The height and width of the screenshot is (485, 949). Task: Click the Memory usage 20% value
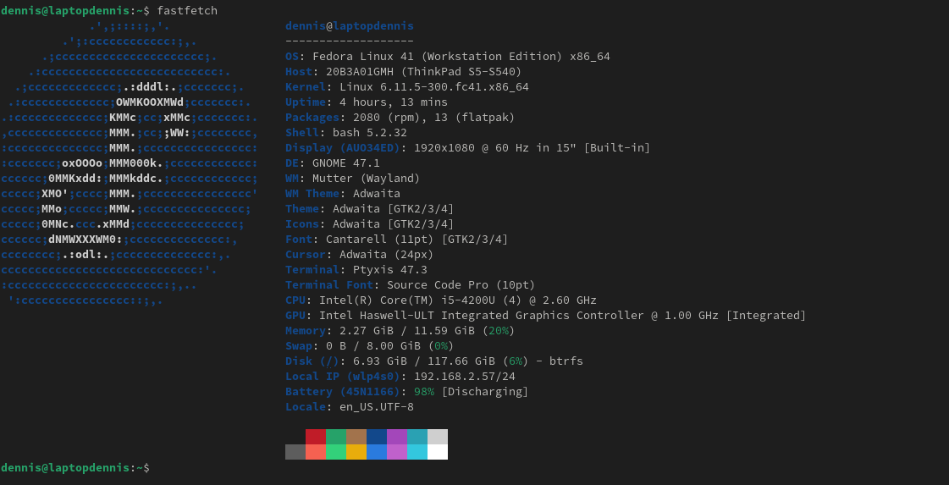tap(499, 331)
